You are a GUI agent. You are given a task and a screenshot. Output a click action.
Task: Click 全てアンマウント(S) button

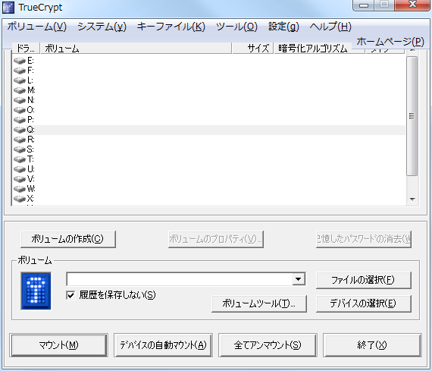[x=268, y=345]
